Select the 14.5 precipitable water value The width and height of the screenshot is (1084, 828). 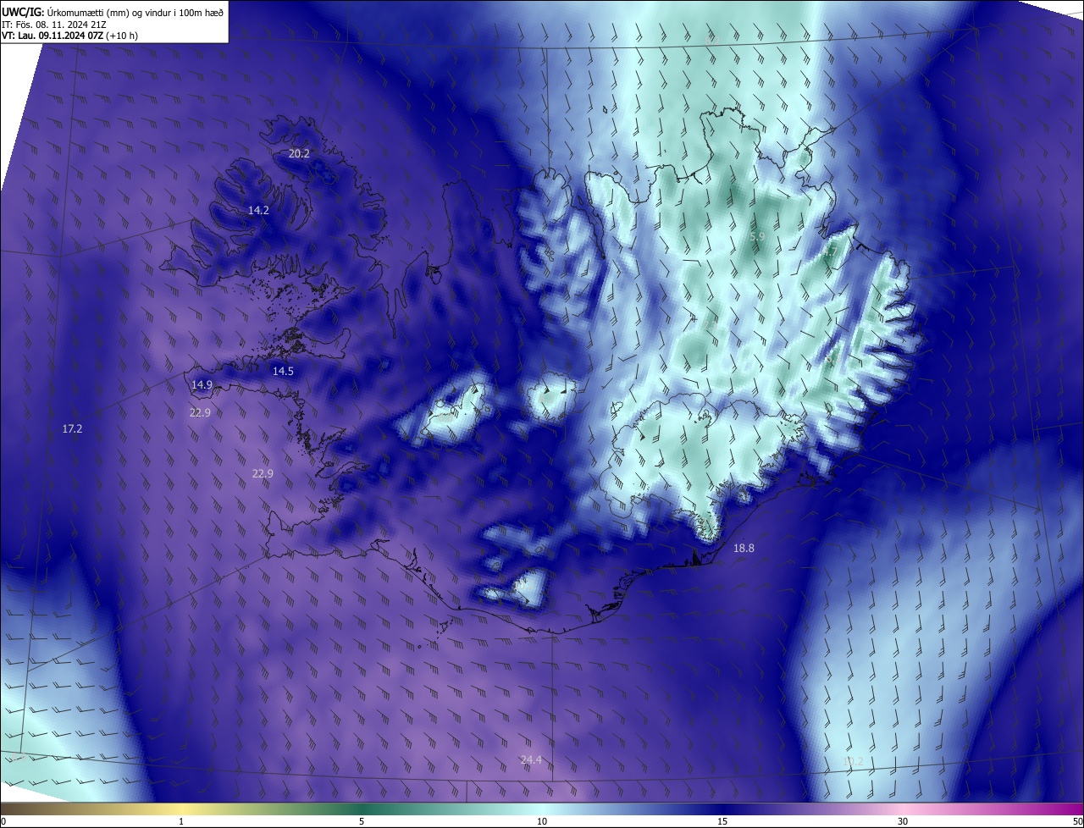283,372
